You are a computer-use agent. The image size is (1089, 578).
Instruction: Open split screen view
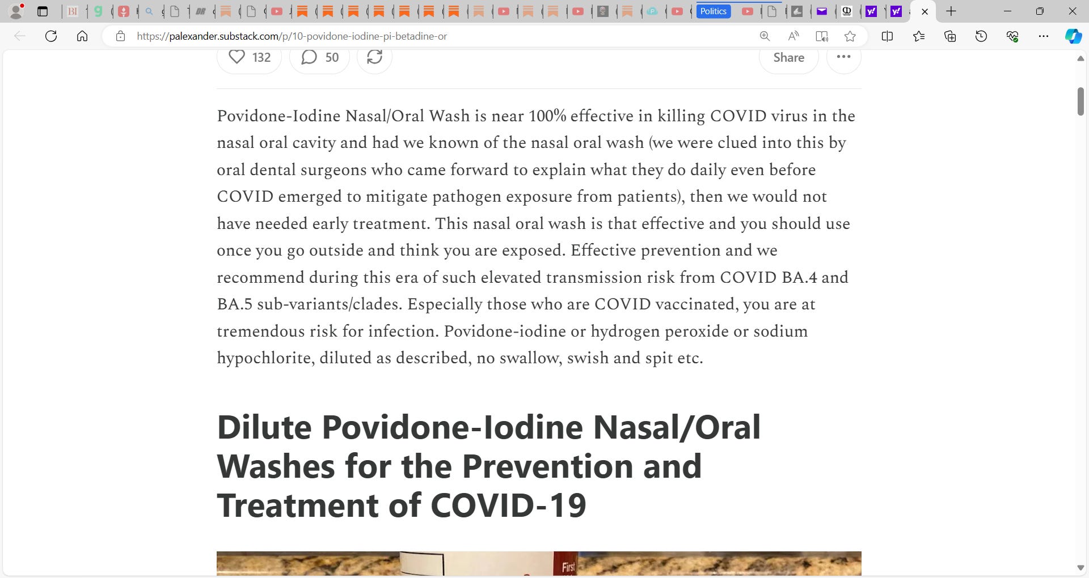pos(887,36)
